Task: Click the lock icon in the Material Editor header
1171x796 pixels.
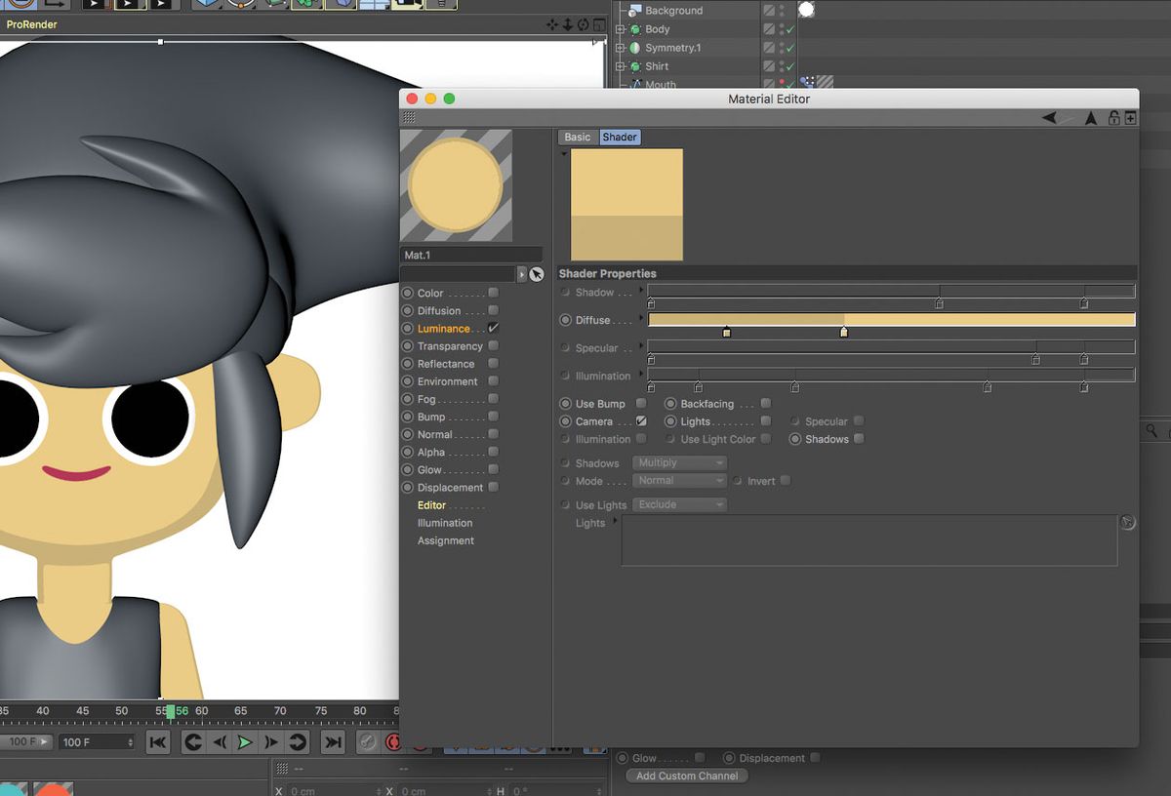Action: click(1113, 117)
